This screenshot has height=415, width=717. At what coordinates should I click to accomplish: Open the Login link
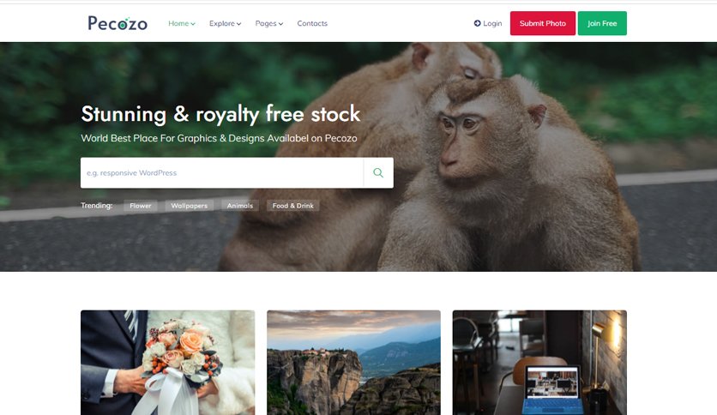488,23
